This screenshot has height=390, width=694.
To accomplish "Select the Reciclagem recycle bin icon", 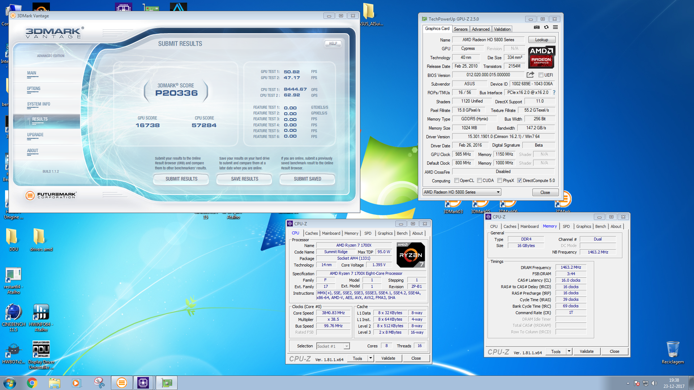I will tap(673, 352).
